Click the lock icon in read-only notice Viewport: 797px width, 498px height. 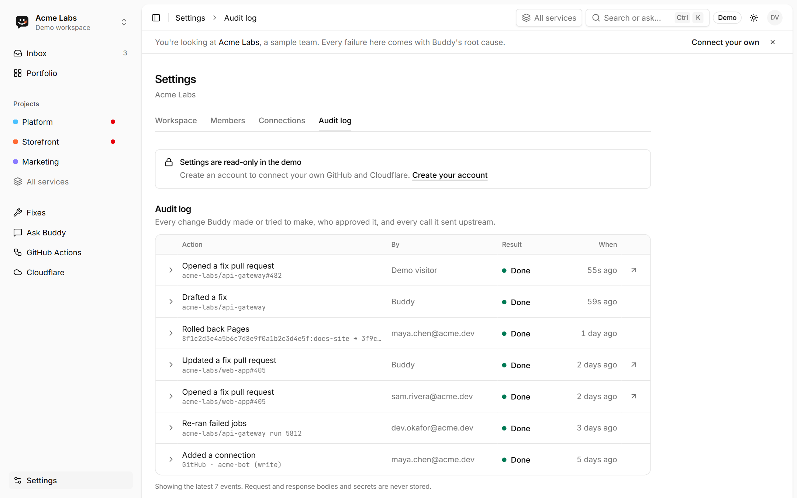(x=169, y=162)
